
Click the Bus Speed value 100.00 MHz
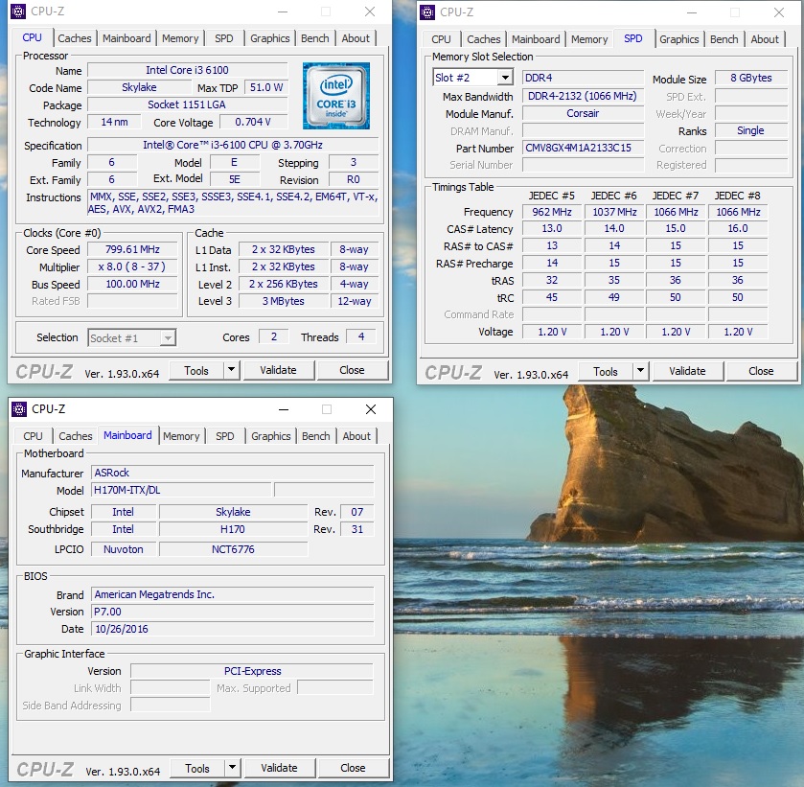point(133,284)
